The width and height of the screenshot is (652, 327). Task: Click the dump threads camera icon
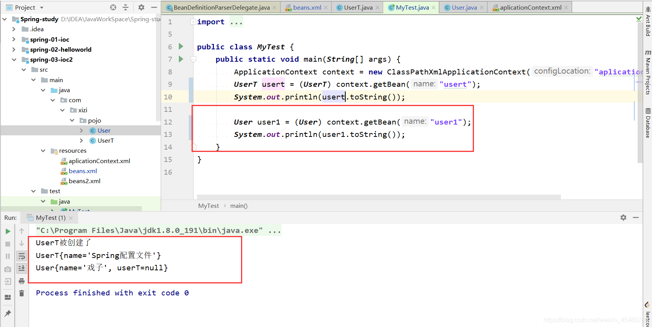click(8, 269)
